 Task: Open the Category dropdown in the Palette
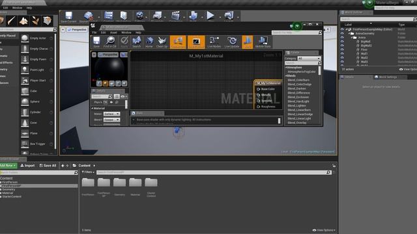[309, 58]
